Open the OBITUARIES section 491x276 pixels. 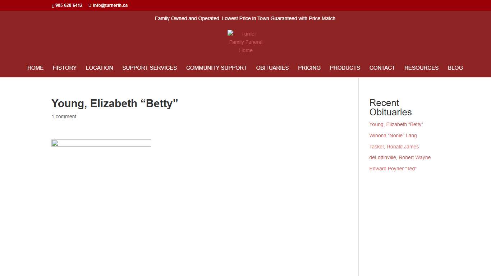click(x=272, y=68)
